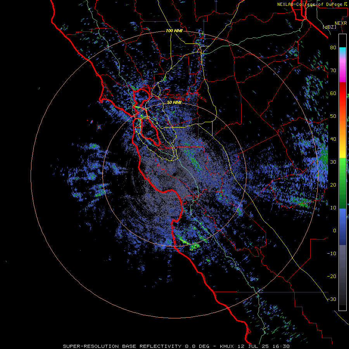Click the 0 value on the dBZ scale
349x349 pixels.
[x=335, y=231]
